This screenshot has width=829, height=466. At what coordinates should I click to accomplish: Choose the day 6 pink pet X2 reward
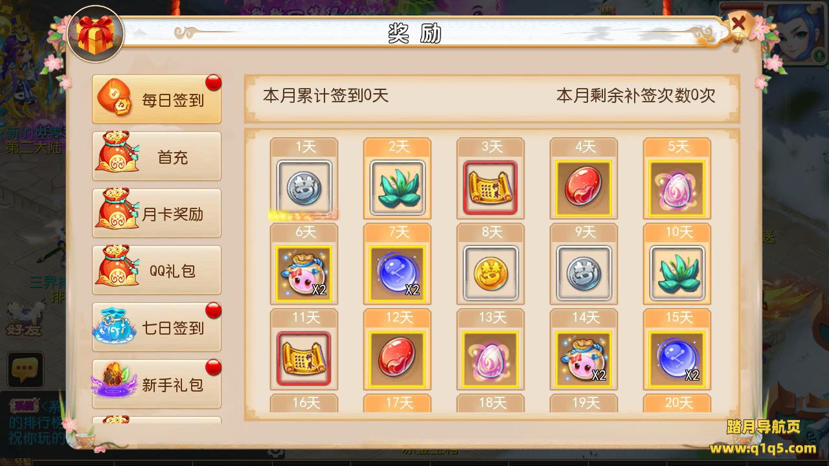click(x=304, y=273)
